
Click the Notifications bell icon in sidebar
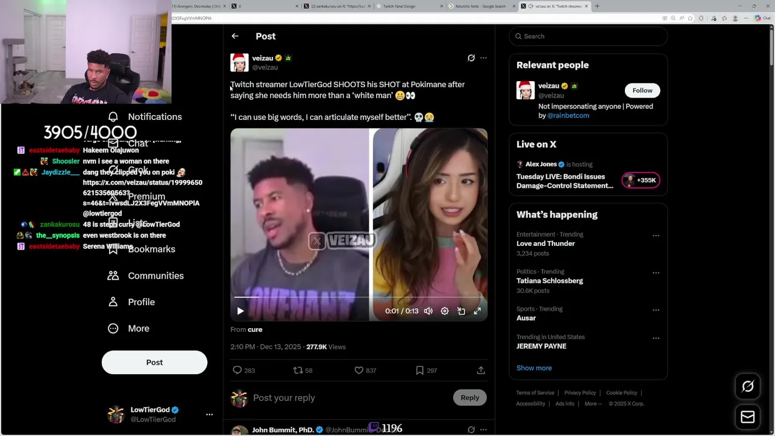(x=113, y=117)
